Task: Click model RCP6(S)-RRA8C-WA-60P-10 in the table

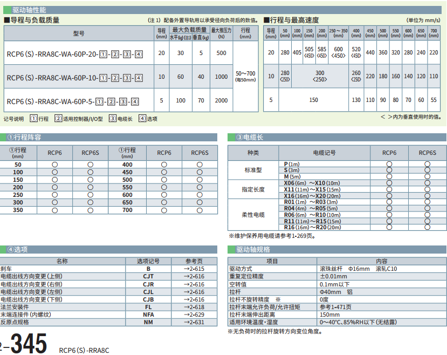Action: [x=75, y=78]
